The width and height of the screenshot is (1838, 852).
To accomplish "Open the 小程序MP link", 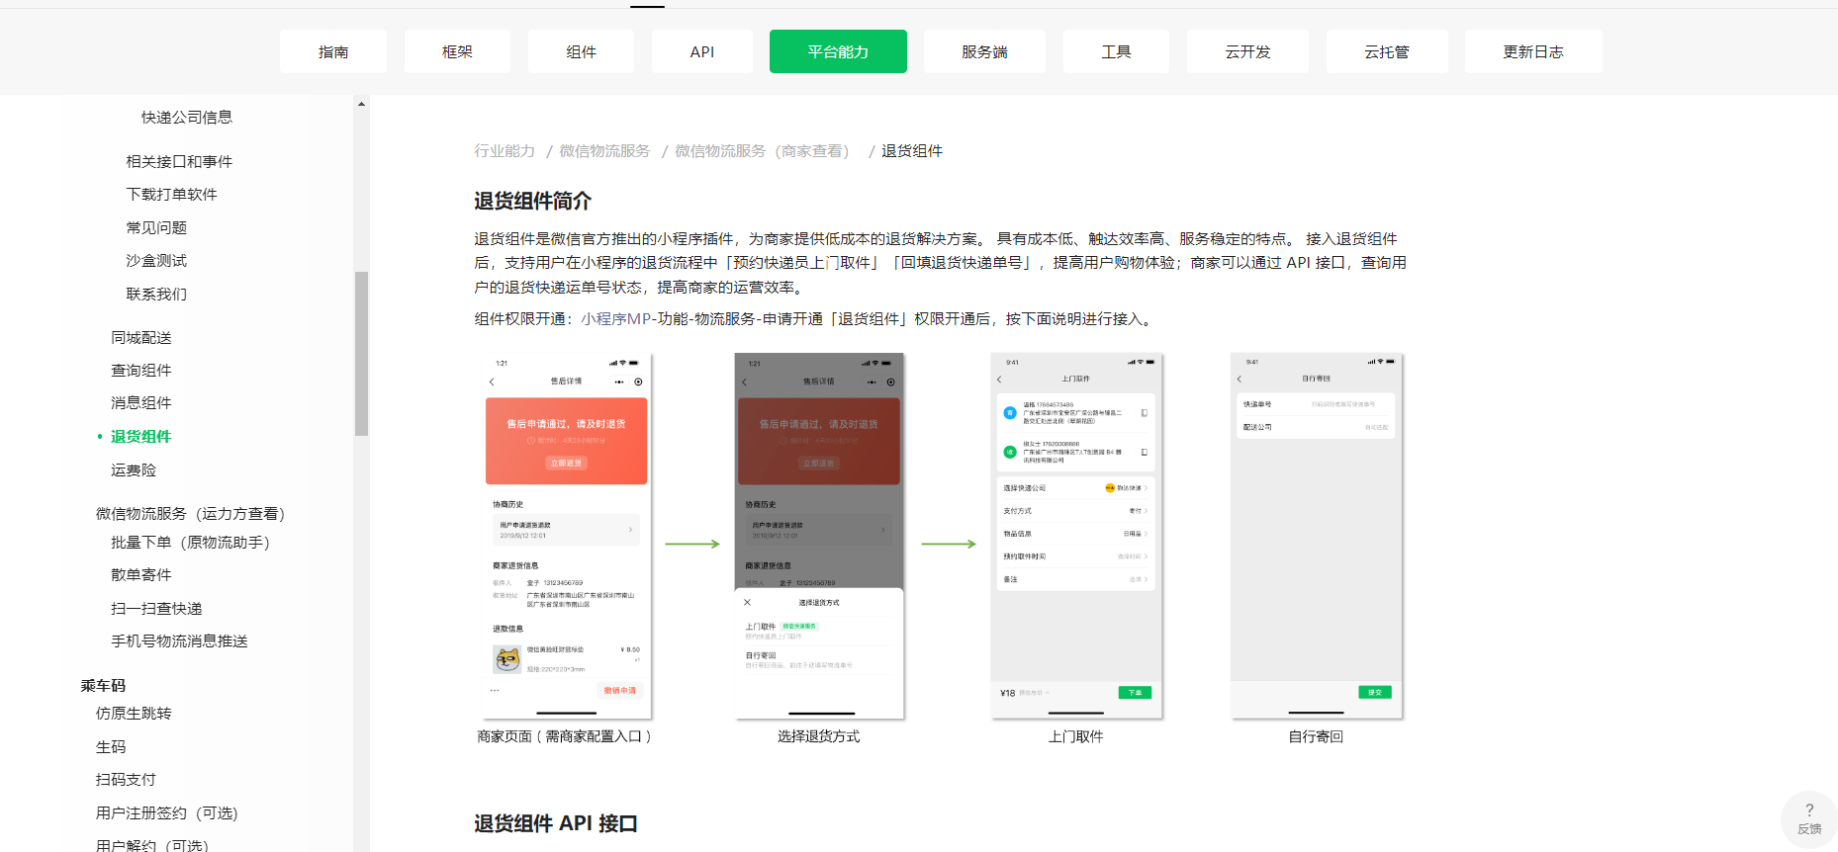I will click(x=617, y=318).
